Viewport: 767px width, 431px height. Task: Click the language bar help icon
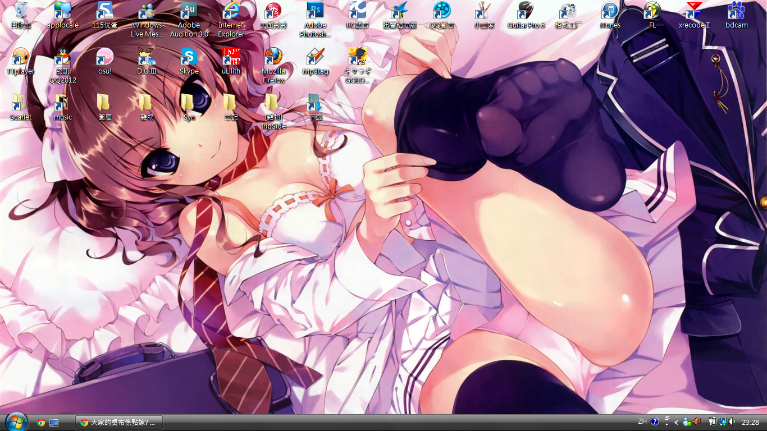(655, 422)
